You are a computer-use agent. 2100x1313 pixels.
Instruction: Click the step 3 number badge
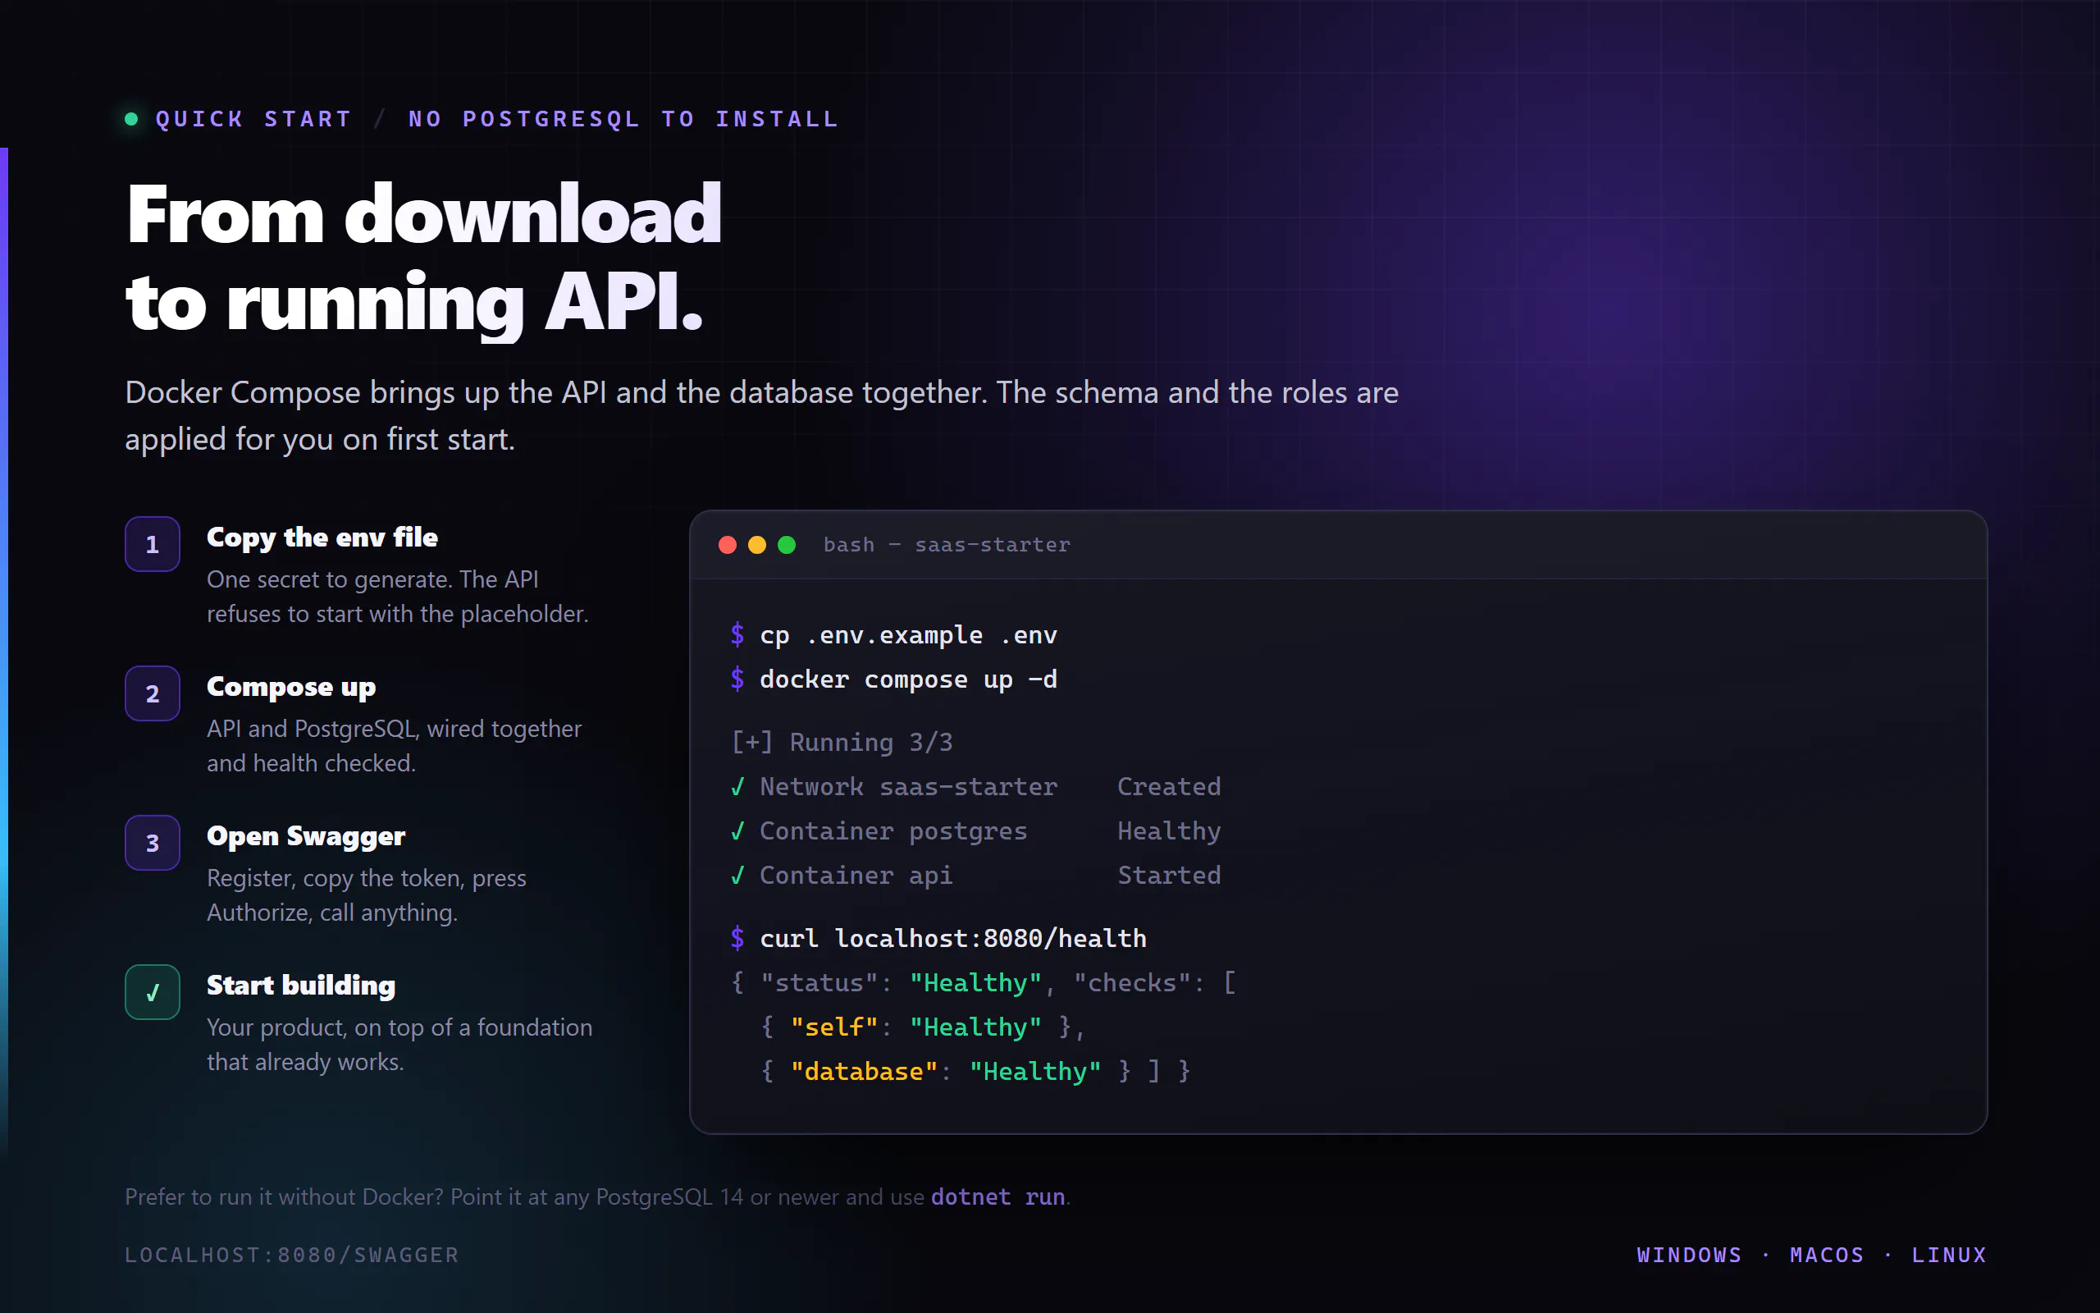(153, 844)
